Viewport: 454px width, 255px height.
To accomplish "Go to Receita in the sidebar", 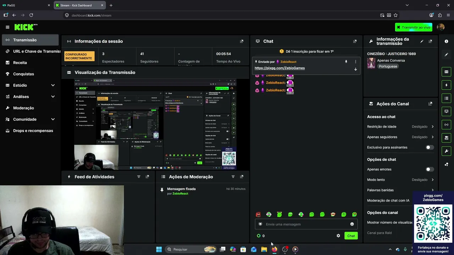I will (x=30, y=63).
